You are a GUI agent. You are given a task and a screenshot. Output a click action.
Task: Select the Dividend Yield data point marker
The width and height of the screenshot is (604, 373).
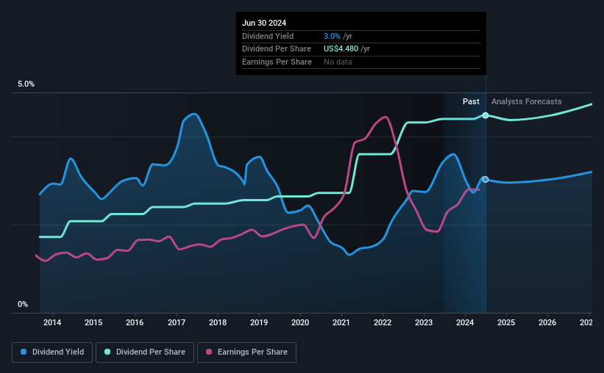point(486,180)
